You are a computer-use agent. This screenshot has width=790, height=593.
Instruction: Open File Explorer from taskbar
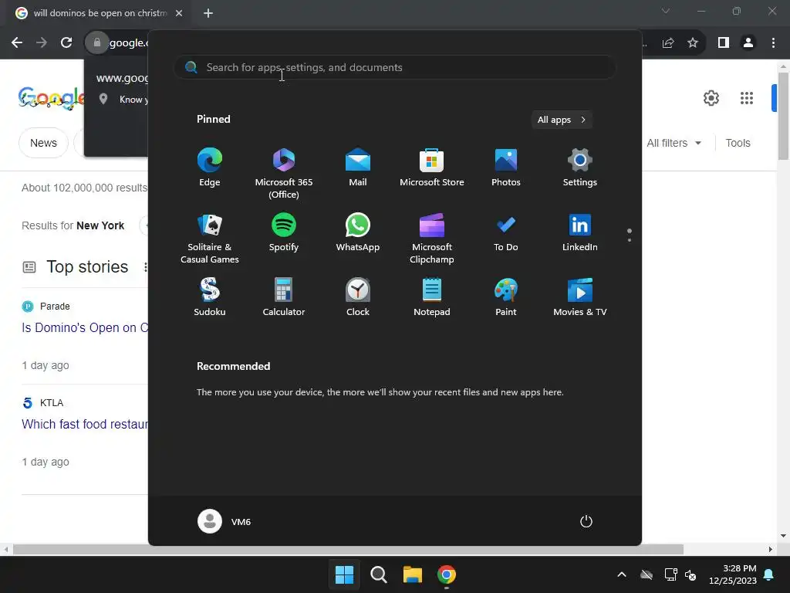click(x=413, y=574)
